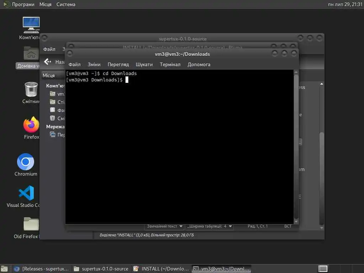Open the Зміни menu in terminal
364x273 pixels.
coord(94,65)
